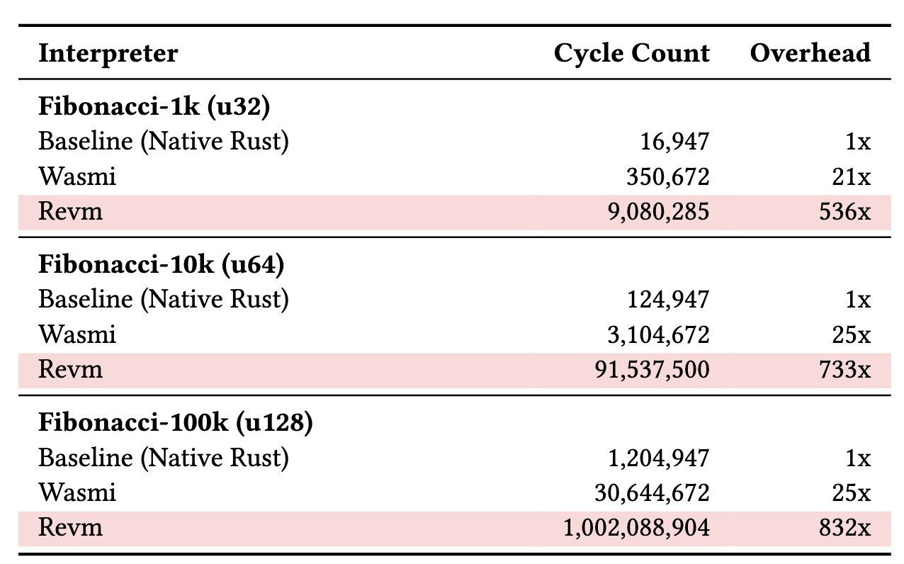Select the Fibonacci-100k (u128) section heading
The image size is (904, 564).
coord(175,423)
